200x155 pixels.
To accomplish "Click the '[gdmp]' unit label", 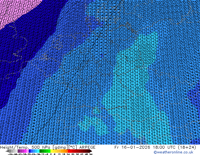I will 60,147.
